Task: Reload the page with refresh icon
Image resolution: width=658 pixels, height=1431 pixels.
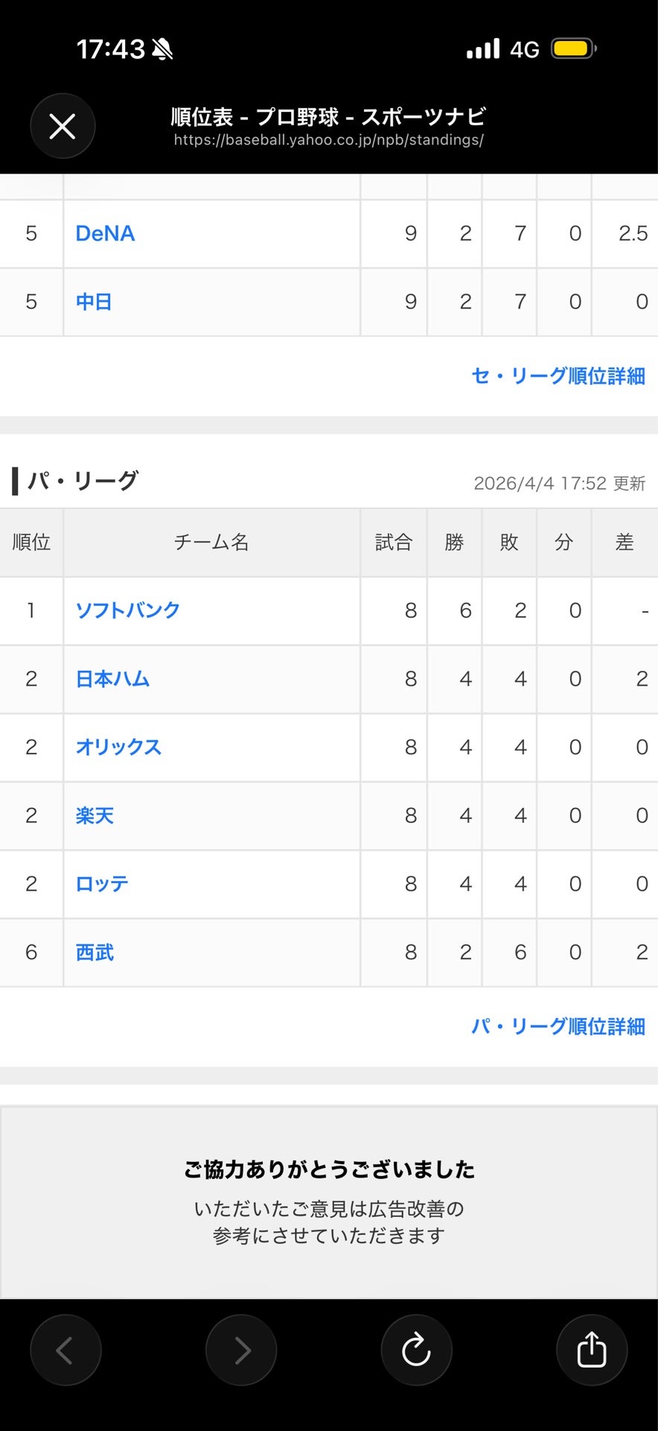Action: pyautogui.click(x=416, y=1350)
